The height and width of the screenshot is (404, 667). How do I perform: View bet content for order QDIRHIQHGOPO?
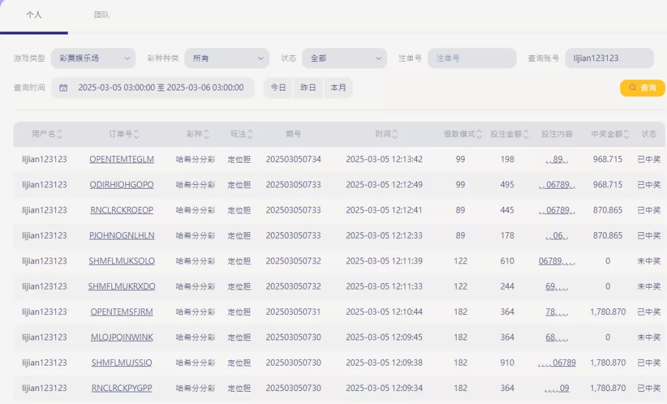(557, 185)
